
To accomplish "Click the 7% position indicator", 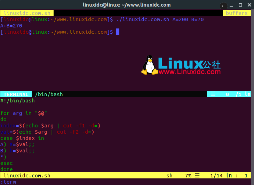I will tap(188, 176).
